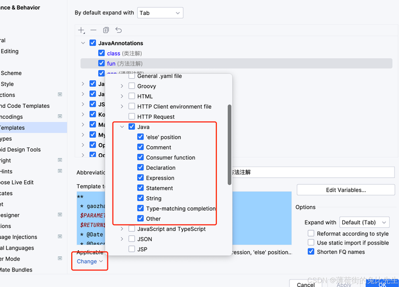Click the Duplicate template icon
The height and width of the screenshot is (287, 399).
[x=106, y=30]
